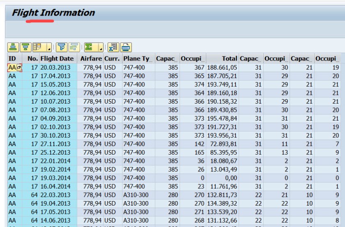
Task: Click the Sort Ascending toolbar icon
Action: coord(13,47)
